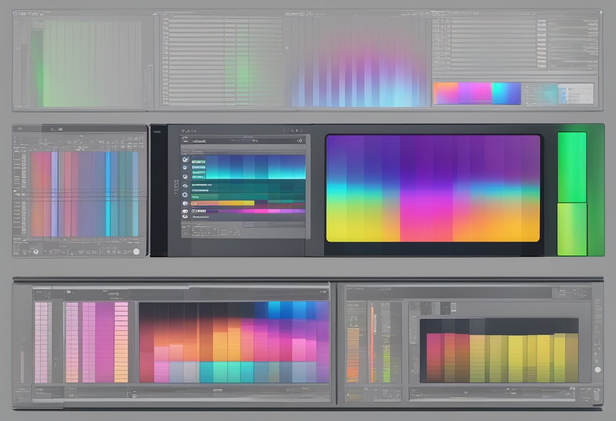Click the speaker icon beside the blue clip row
This screenshot has width=616, height=421.
[185, 167]
